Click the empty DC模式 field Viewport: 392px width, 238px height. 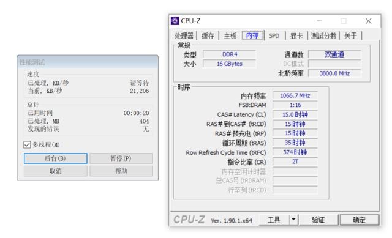[x=334, y=64]
